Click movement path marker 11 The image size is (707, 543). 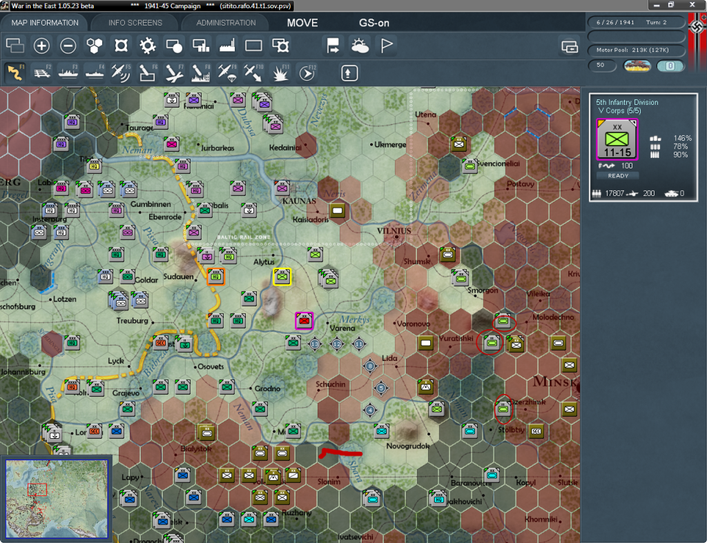point(359,344)
